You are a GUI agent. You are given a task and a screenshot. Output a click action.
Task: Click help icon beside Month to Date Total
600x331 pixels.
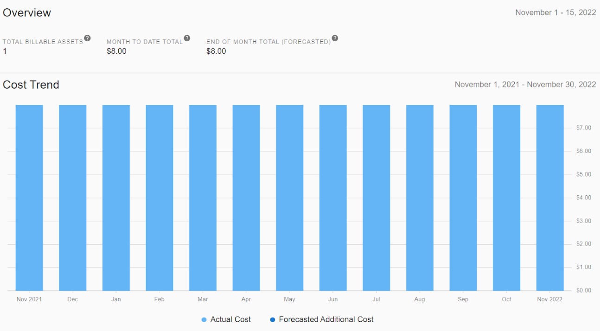point(187,38)
